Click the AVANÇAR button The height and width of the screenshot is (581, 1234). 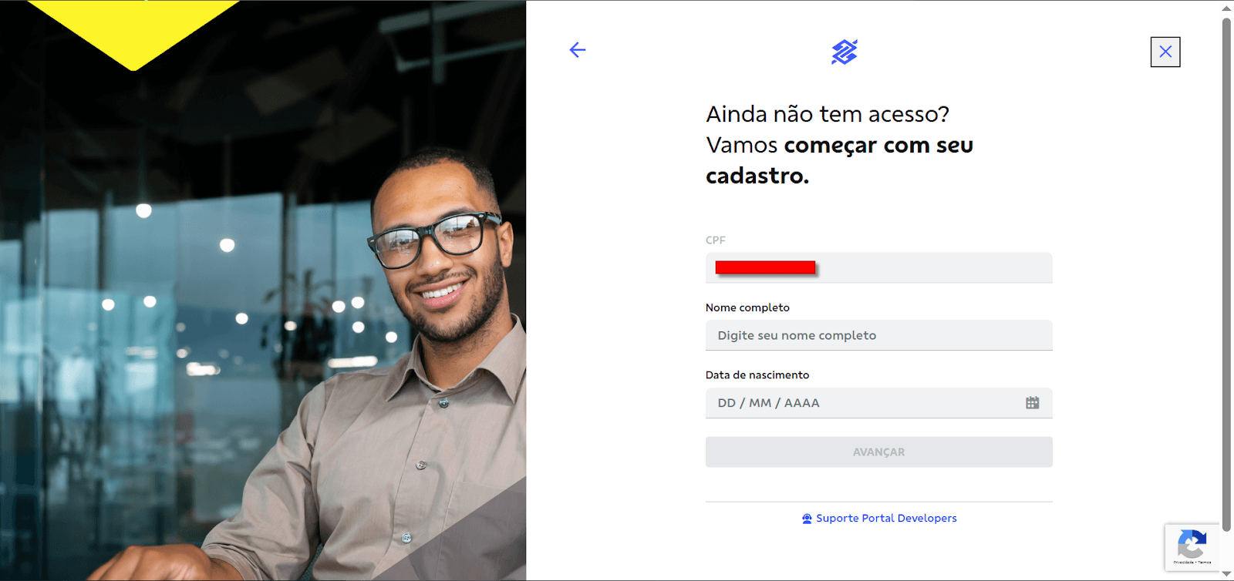878,452
